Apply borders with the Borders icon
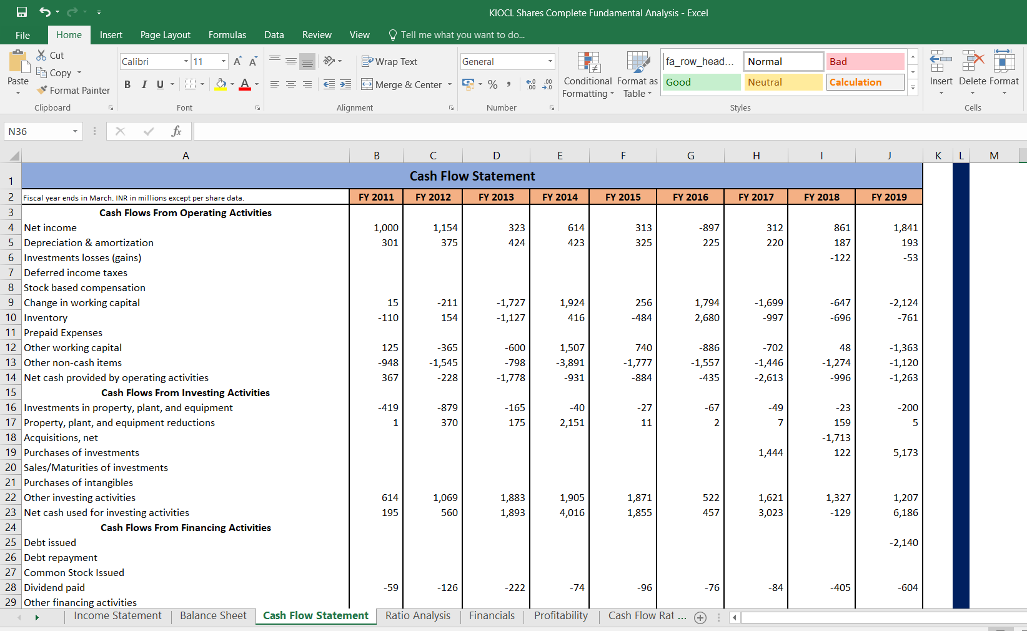1027x631 pixels. click(x=191, y=84)
